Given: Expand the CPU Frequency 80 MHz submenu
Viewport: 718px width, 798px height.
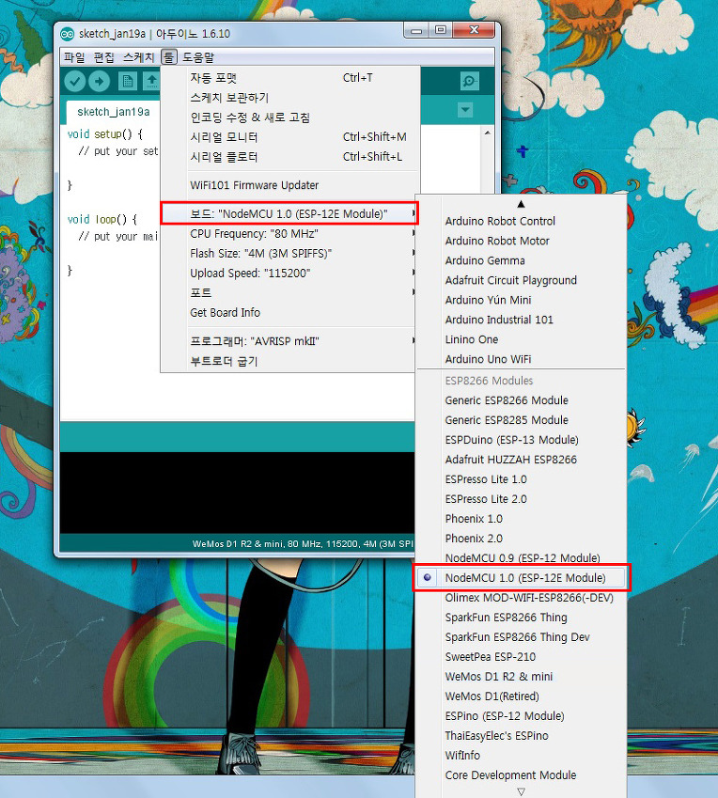Looking at the screenshot, I should tap(289, 234).
